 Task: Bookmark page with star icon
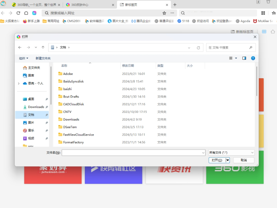click(164, 13)
